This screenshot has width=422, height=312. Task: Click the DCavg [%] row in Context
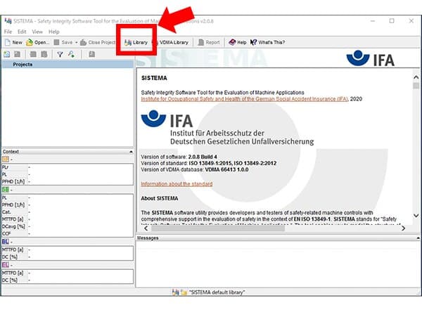click(68, 226)
